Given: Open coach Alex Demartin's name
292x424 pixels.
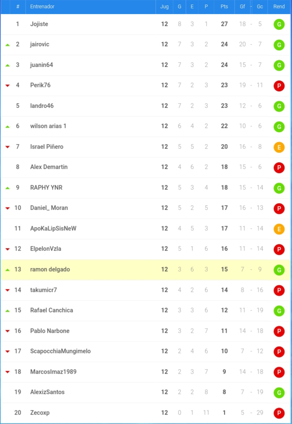Looking at the screenshot, I should 49,167.
